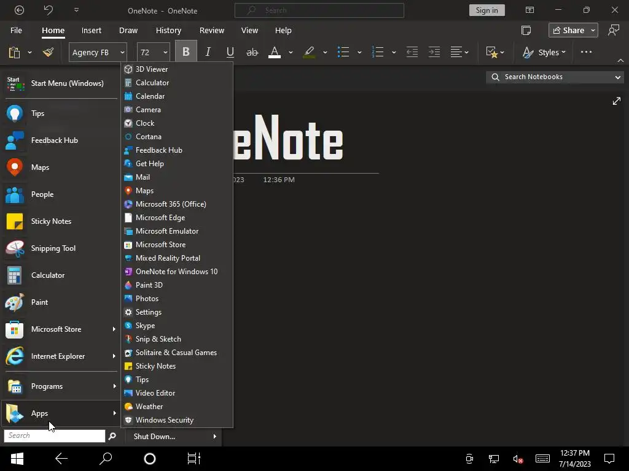This screenshot has width=629, height=471.
Task: Click the Sign in button
Action: point(486,10)
